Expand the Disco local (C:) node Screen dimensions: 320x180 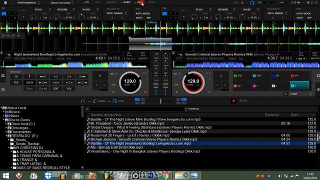point(6,124)
